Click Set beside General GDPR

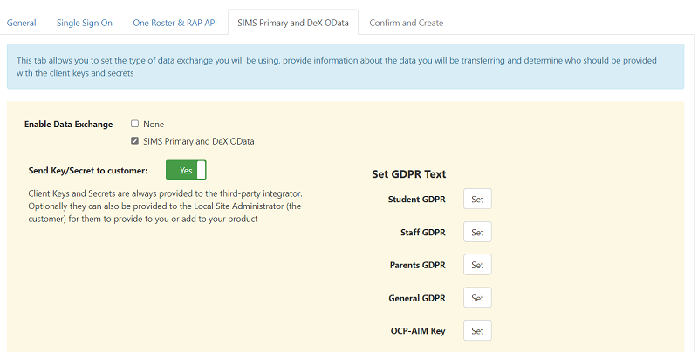[x=477, y=298]
